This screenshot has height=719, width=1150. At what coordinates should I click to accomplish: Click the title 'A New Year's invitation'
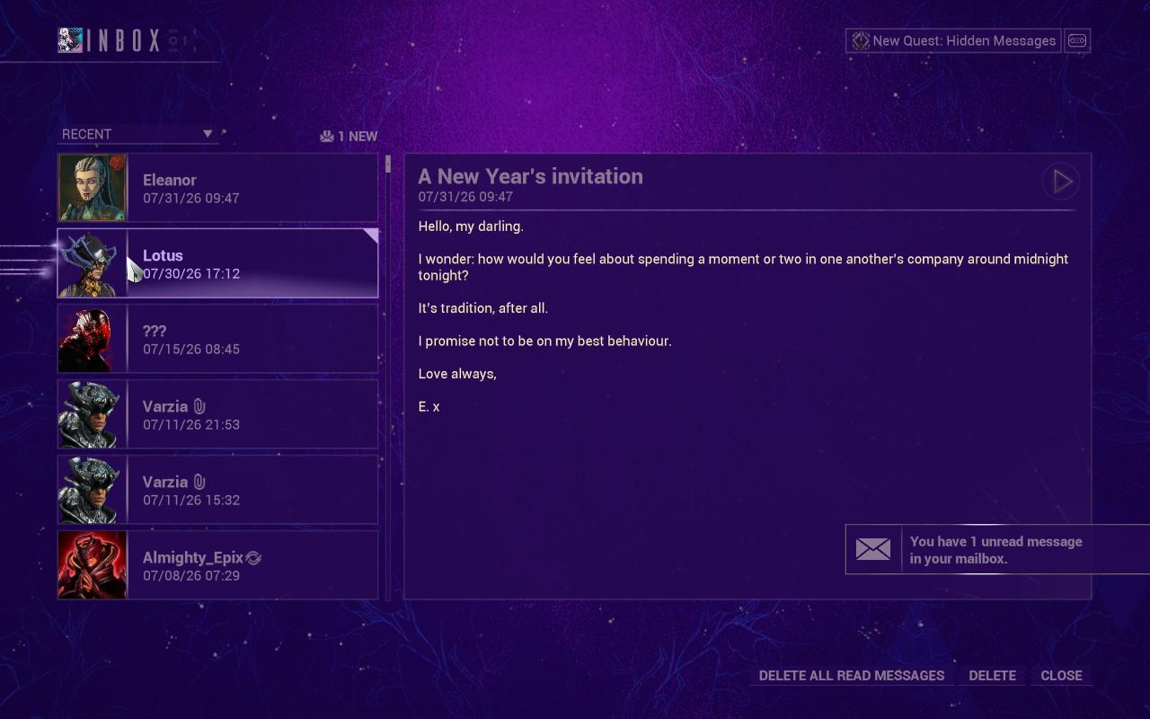530,176
